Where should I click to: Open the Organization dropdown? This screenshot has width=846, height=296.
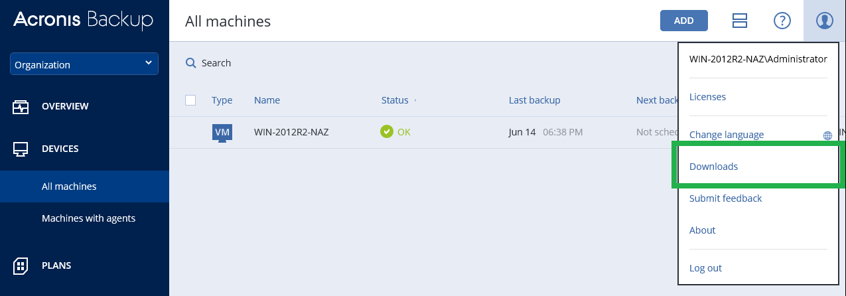pyautogui.click(x=84, y=64)
